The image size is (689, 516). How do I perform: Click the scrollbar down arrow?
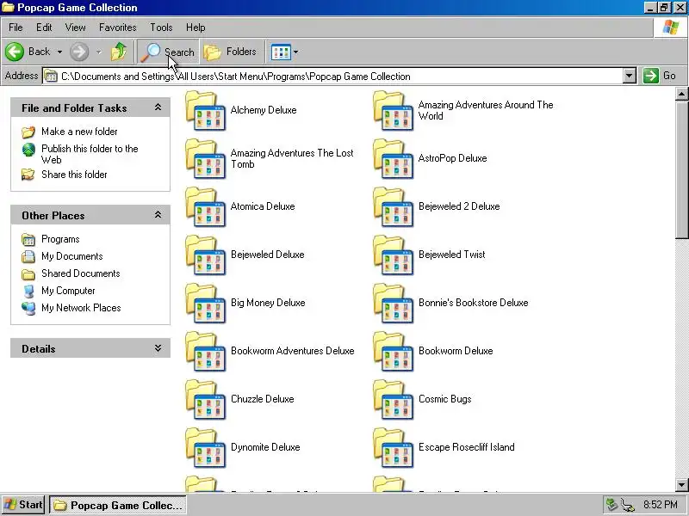click(681, 485)
